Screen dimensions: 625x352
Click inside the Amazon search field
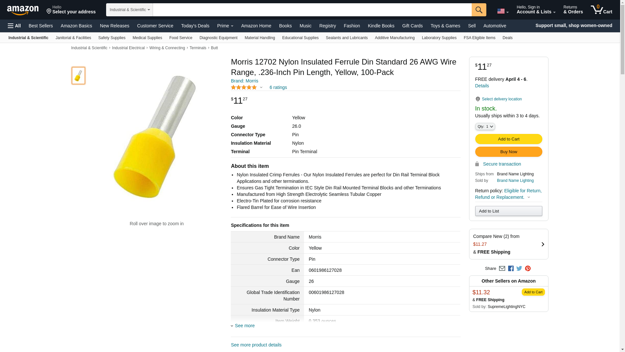click(312, 10)
